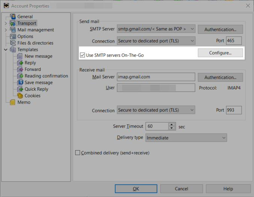Disable Use SMTP servers On-The-Go checkbox
This screenshot has width=254, height=197.
click(x=82, y=55)
